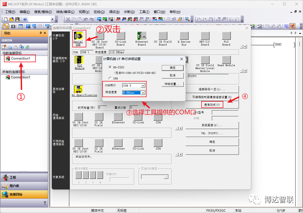Select the No Specification icon

click(79, 89)
